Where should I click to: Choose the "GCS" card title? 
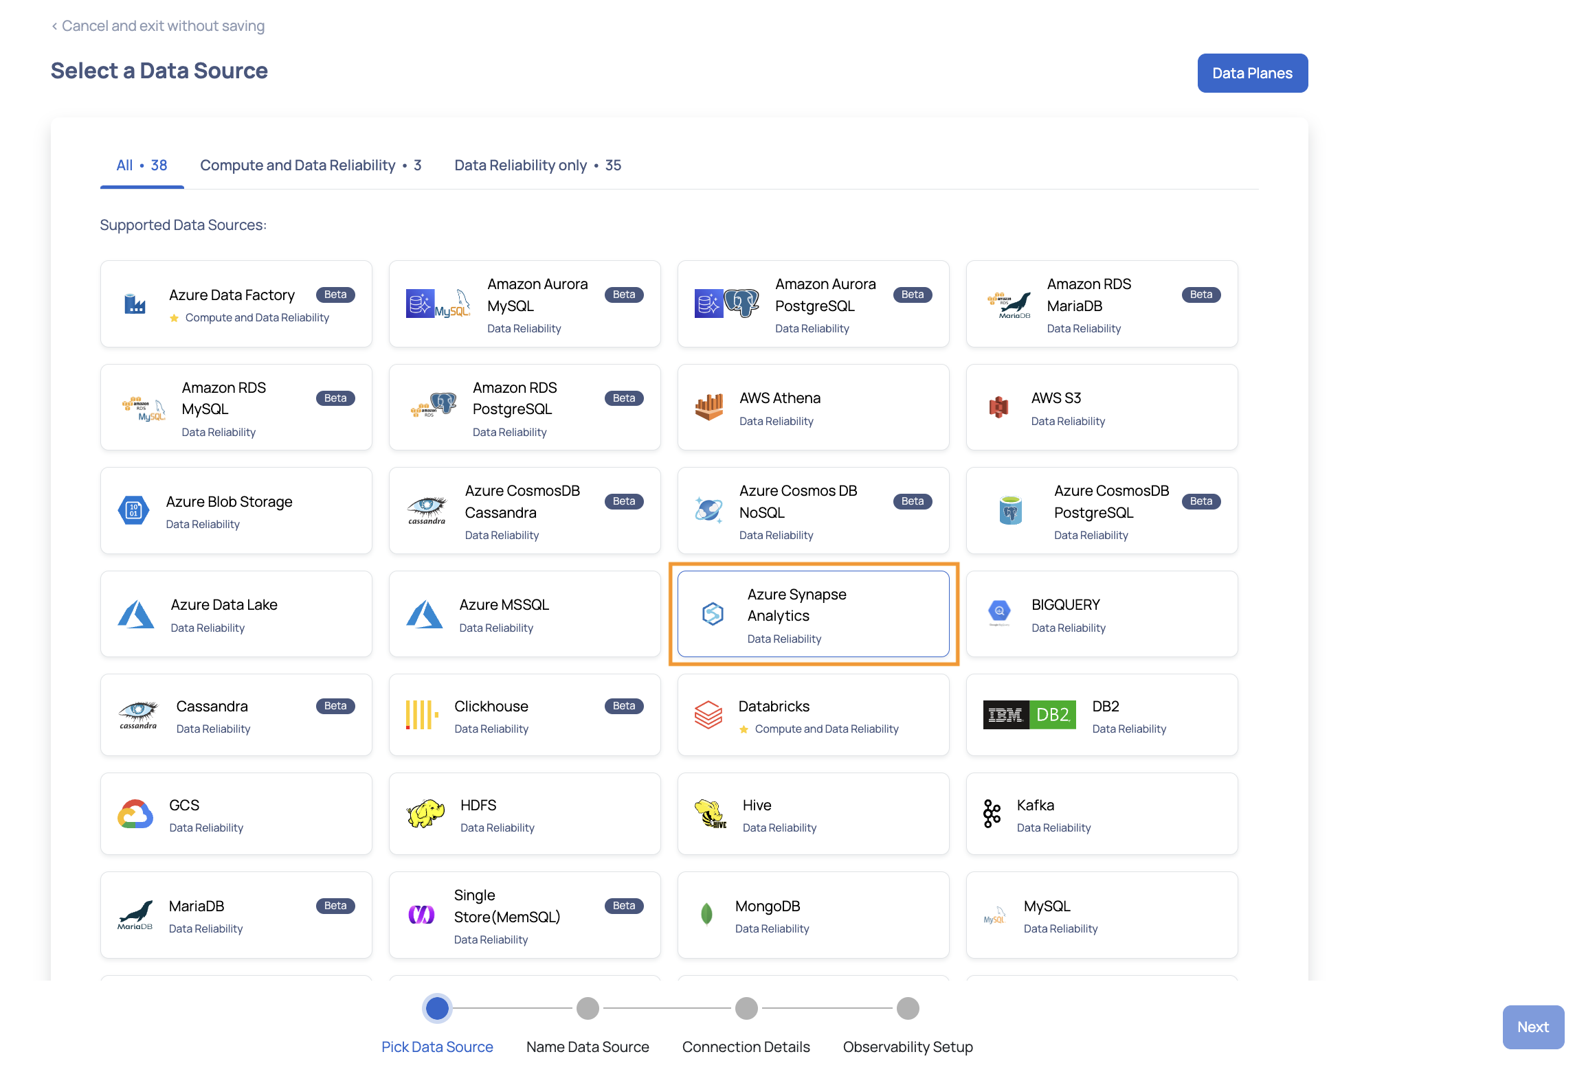tap(184, 805)
